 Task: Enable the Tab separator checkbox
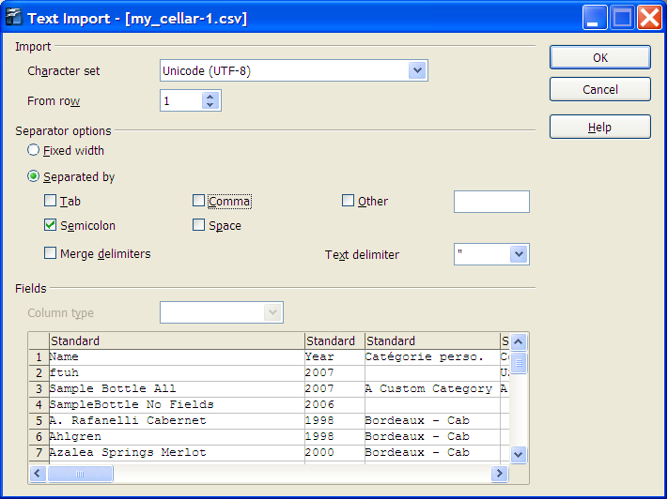pyautogui.click(x=51, y=201)
